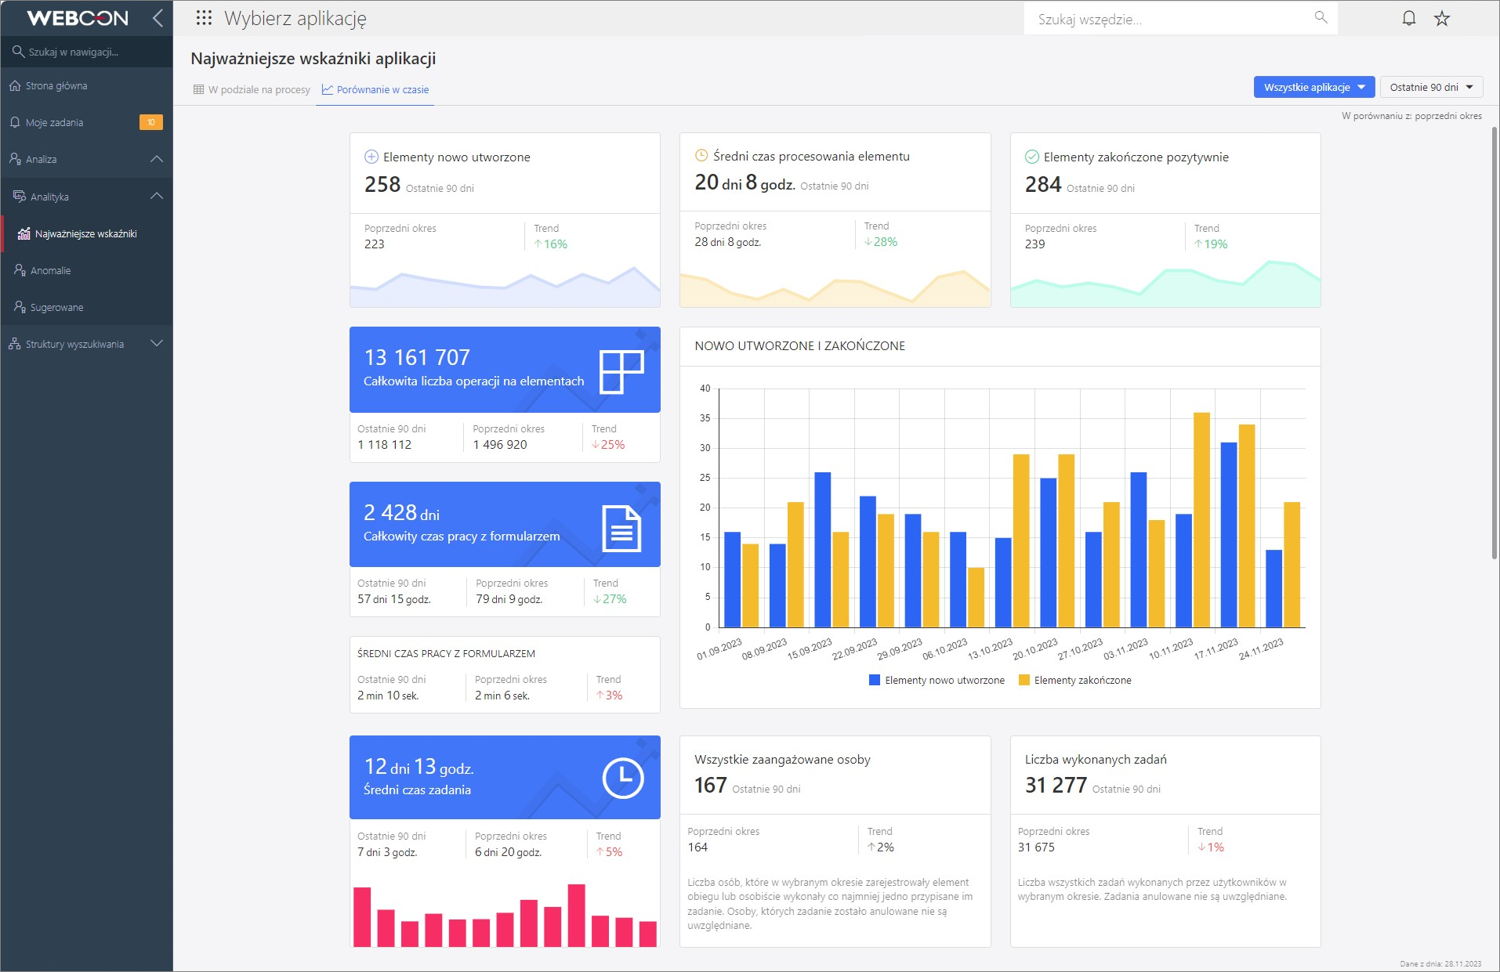Image resolution: width=1500 pixels, height=972 pixels.
Task: Click the Całkowita liczba operacji na elementach banner
Action: pos(505,370)
